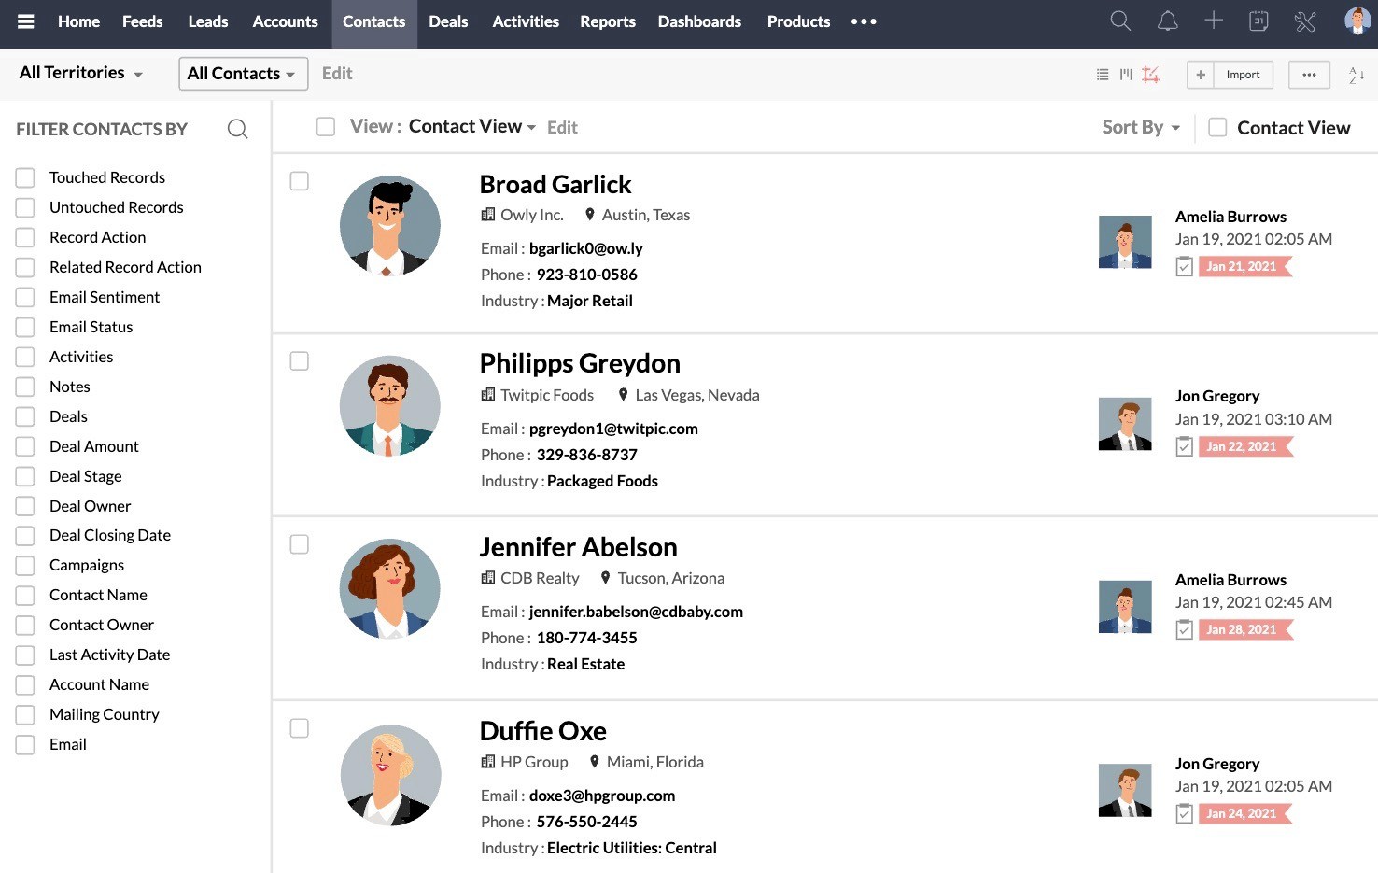Switch to list view icon
The image size is (1378, 873).
(x=1103, y=75)
